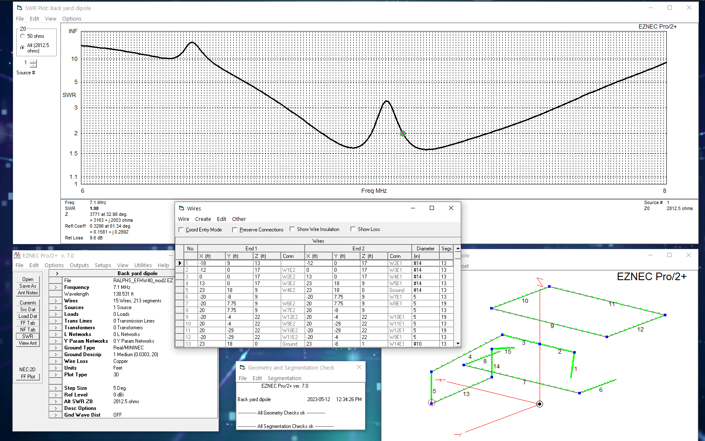
Task: Click wire number 11 label in antenna view
Action: [612, 304]
